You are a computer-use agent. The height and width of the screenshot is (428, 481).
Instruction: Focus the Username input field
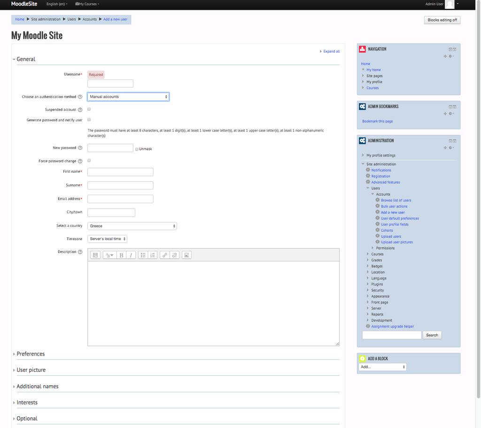[x=110, y=84]
